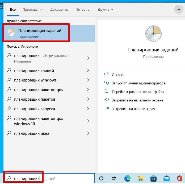Image resolution: width=185 pixels, height=184 pixels.
Task: Open Office app from taskbar
Action: tap(179, 178)
